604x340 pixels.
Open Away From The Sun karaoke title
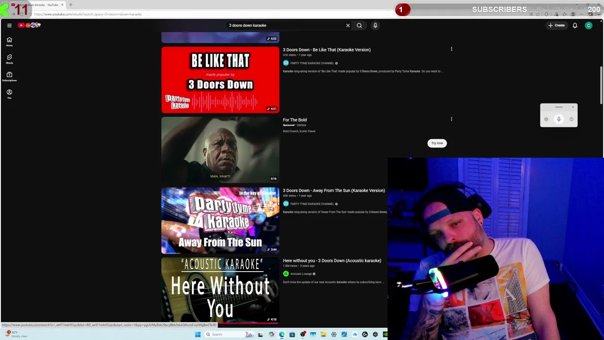click(x=334, y=190)
